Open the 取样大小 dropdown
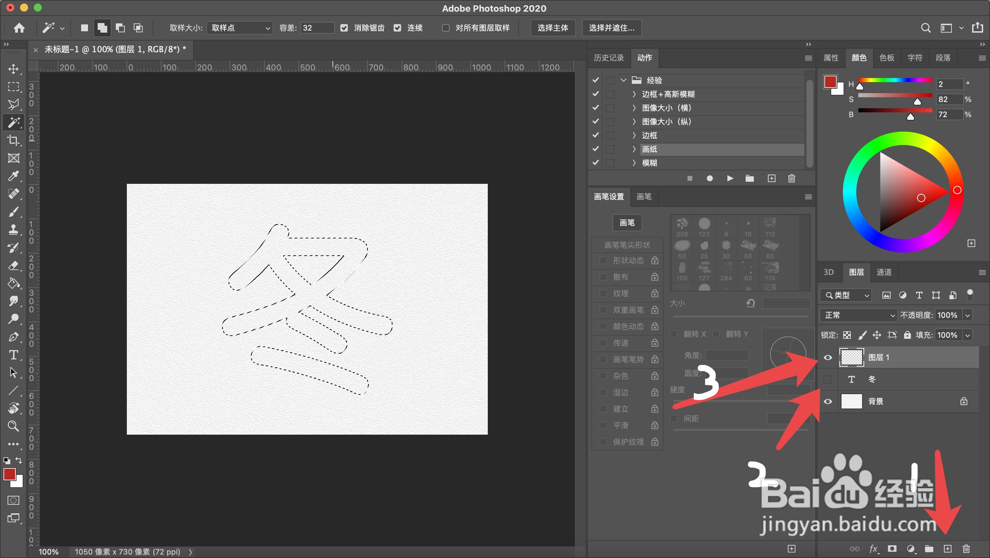This screenshot has width=990, height=558. point(240,27)
